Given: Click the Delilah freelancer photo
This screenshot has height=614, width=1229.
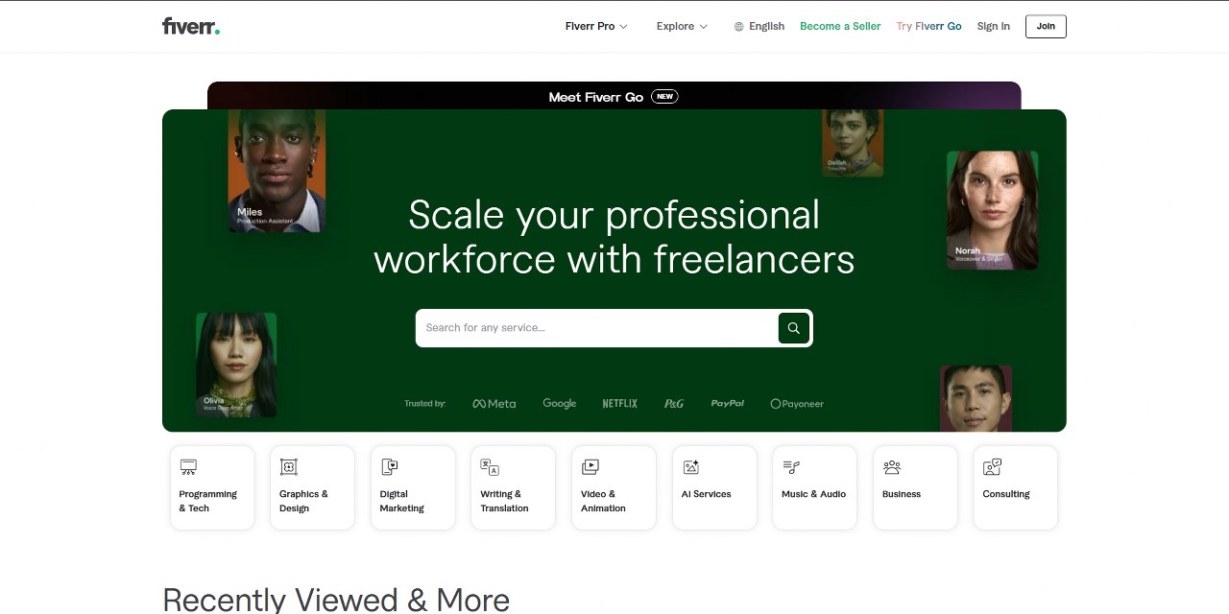Looking at the screenshot, I should (x=853, y=143).
